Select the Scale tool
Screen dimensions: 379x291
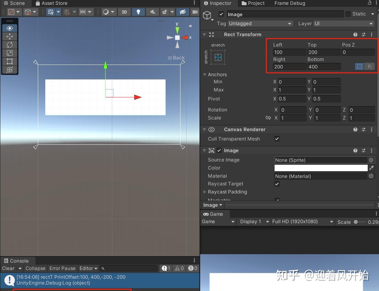pyautogui.click(x=9, y=53)
